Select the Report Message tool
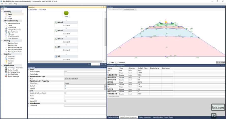The image size is (226, 119). tap(13, 76)
